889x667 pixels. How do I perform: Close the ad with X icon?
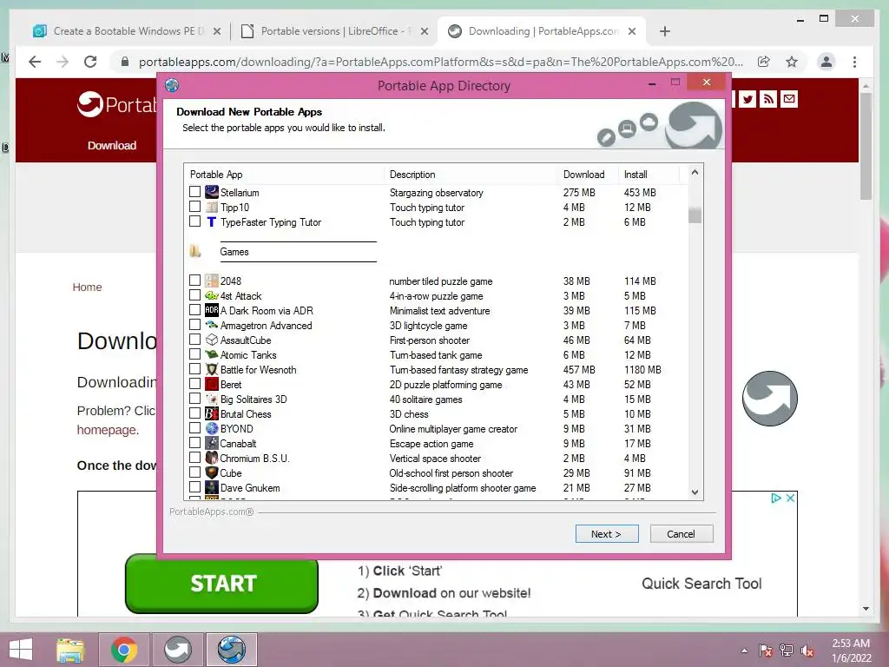coord(790,498)
